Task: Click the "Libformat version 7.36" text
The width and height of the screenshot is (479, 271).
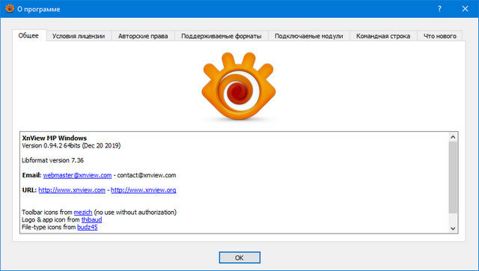Action: (x=52, y=160)
